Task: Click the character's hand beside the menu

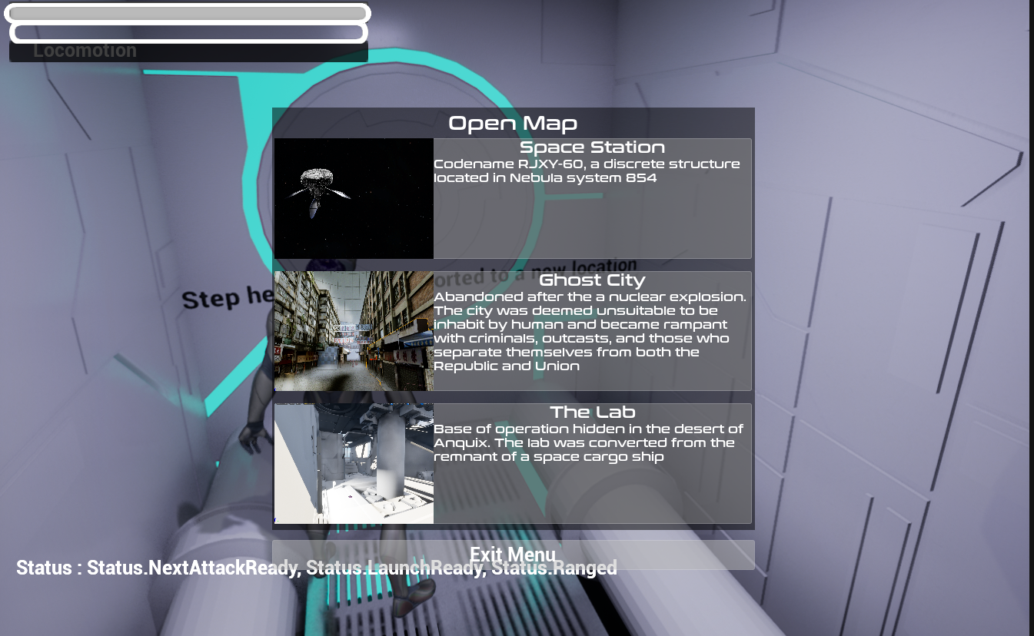Action: pyautogui.click(x=252, y=436)
